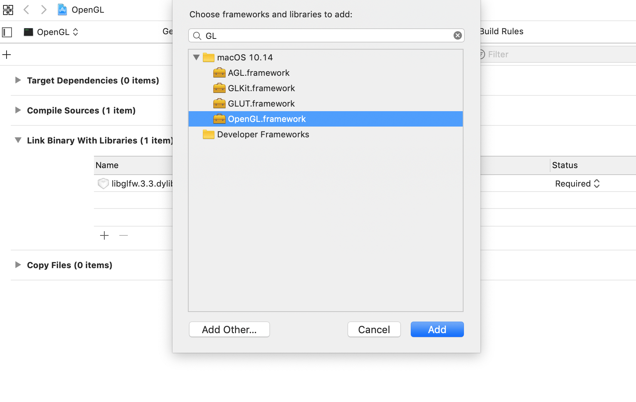This screenshot has width=636, height=402.
Task: Switch to the Build Rules tab
Action: pyautogui.click(x=501, y=31)
